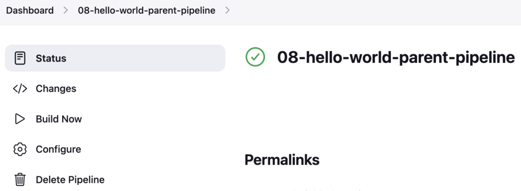This screenshot has width=521, height=191.
Task: Click the Permalinks section heading
Action: point(282,160)
